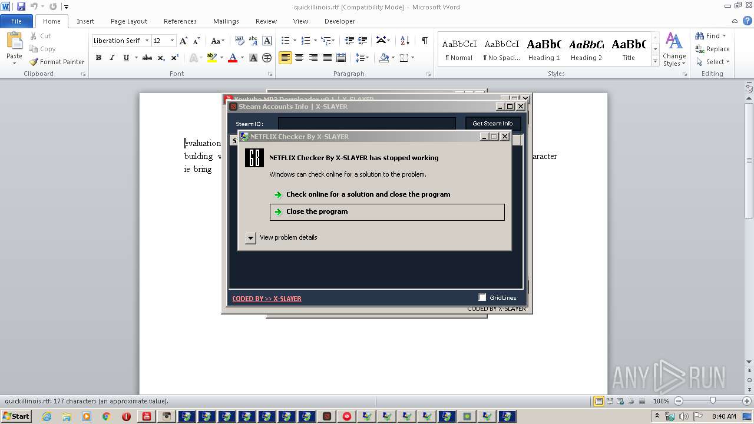The height and width of the screenshot is (424, 754).
Task: Grow the font size
Action: coord(184,41)
